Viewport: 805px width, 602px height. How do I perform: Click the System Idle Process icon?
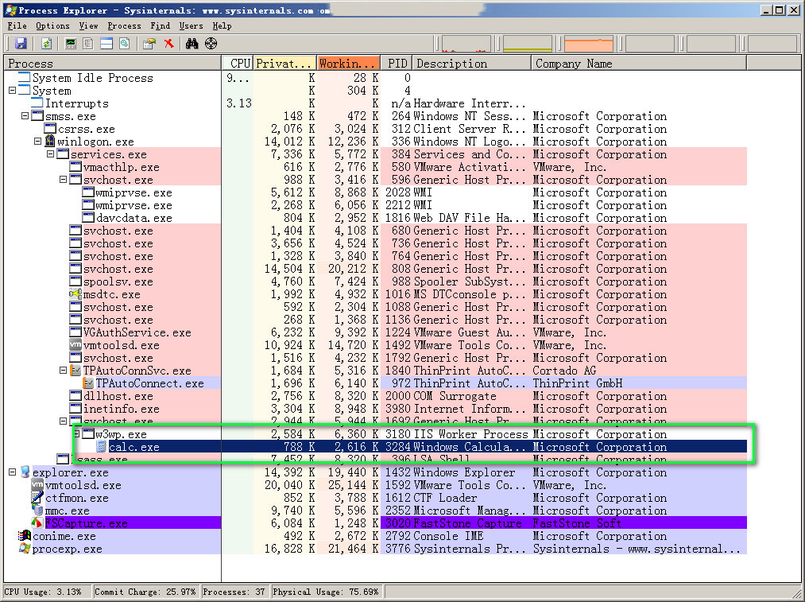(x=25, y=78)
